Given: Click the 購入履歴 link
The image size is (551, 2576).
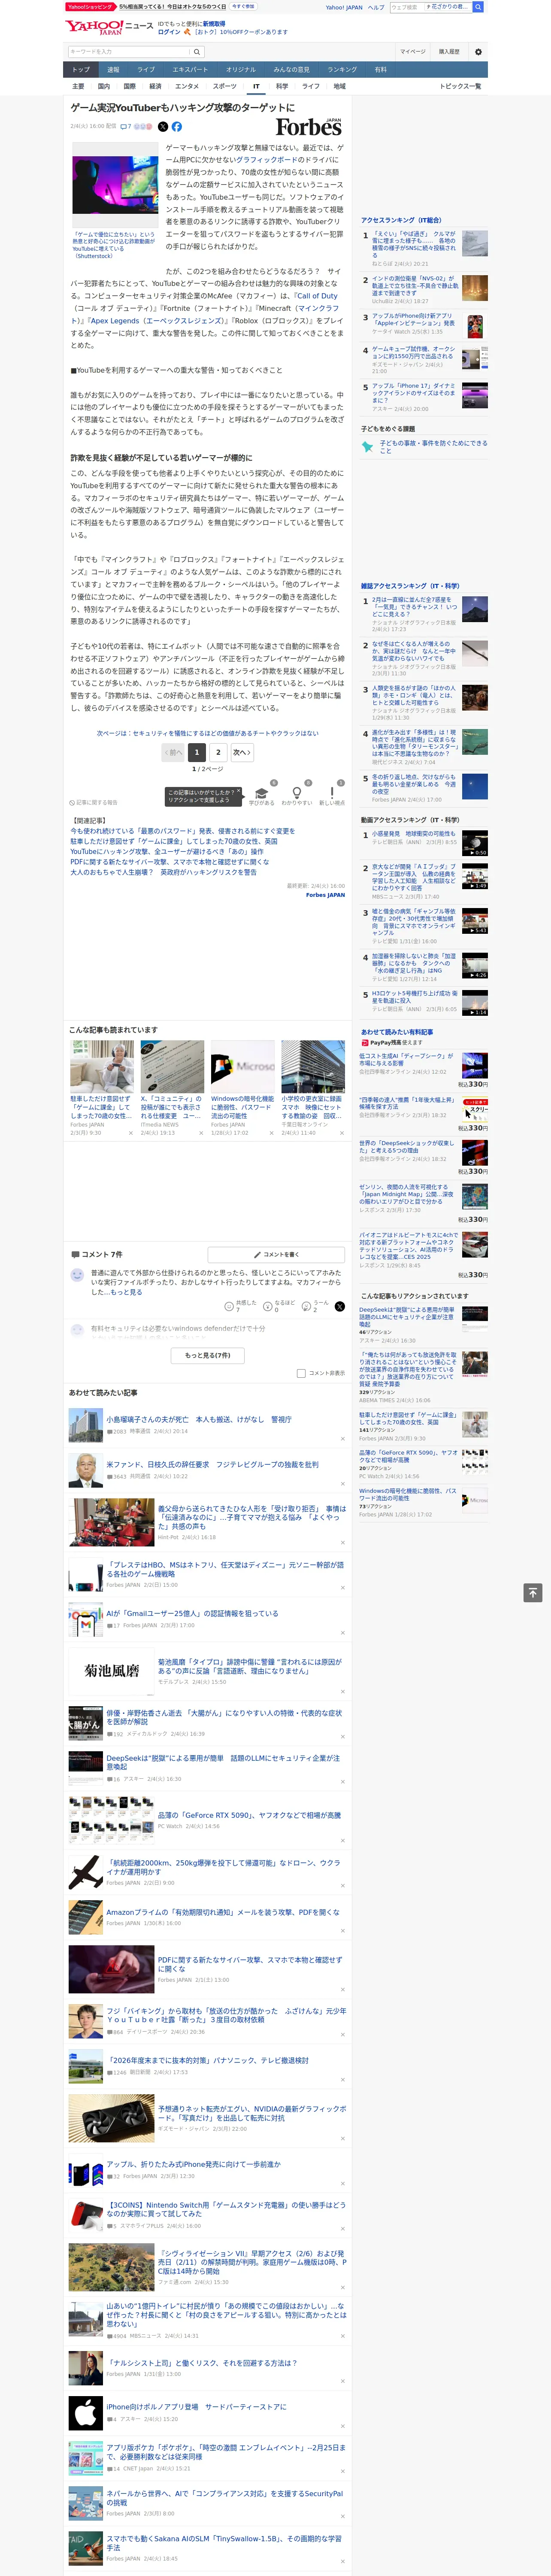Looking at the screenshot, I should (449, 51).
